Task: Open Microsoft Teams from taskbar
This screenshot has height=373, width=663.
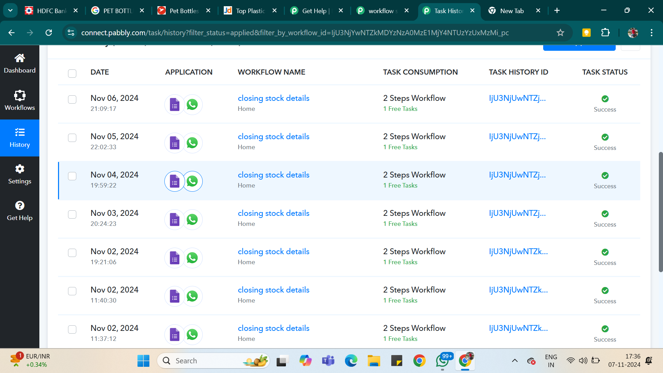Action: pyautogui.click(x=328, y=361)
